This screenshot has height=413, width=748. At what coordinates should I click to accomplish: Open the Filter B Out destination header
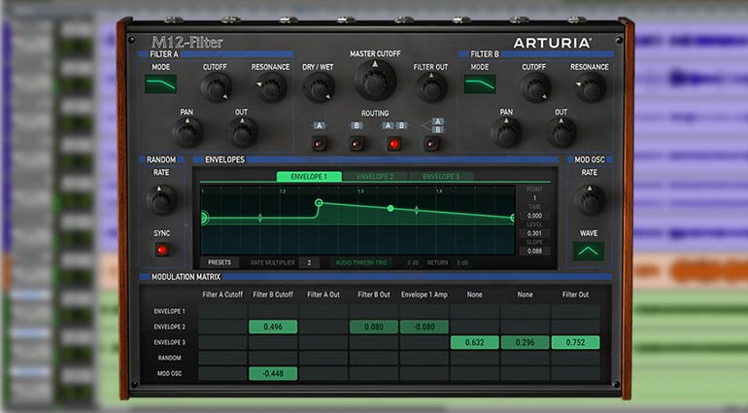pyautogui.click(x=374, y=294)
